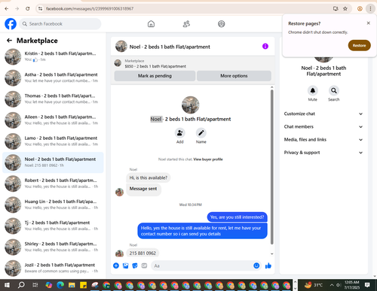Open Lamo conversation in list
The height and width of the screenshot is (291, 377).
coord(53,141)
